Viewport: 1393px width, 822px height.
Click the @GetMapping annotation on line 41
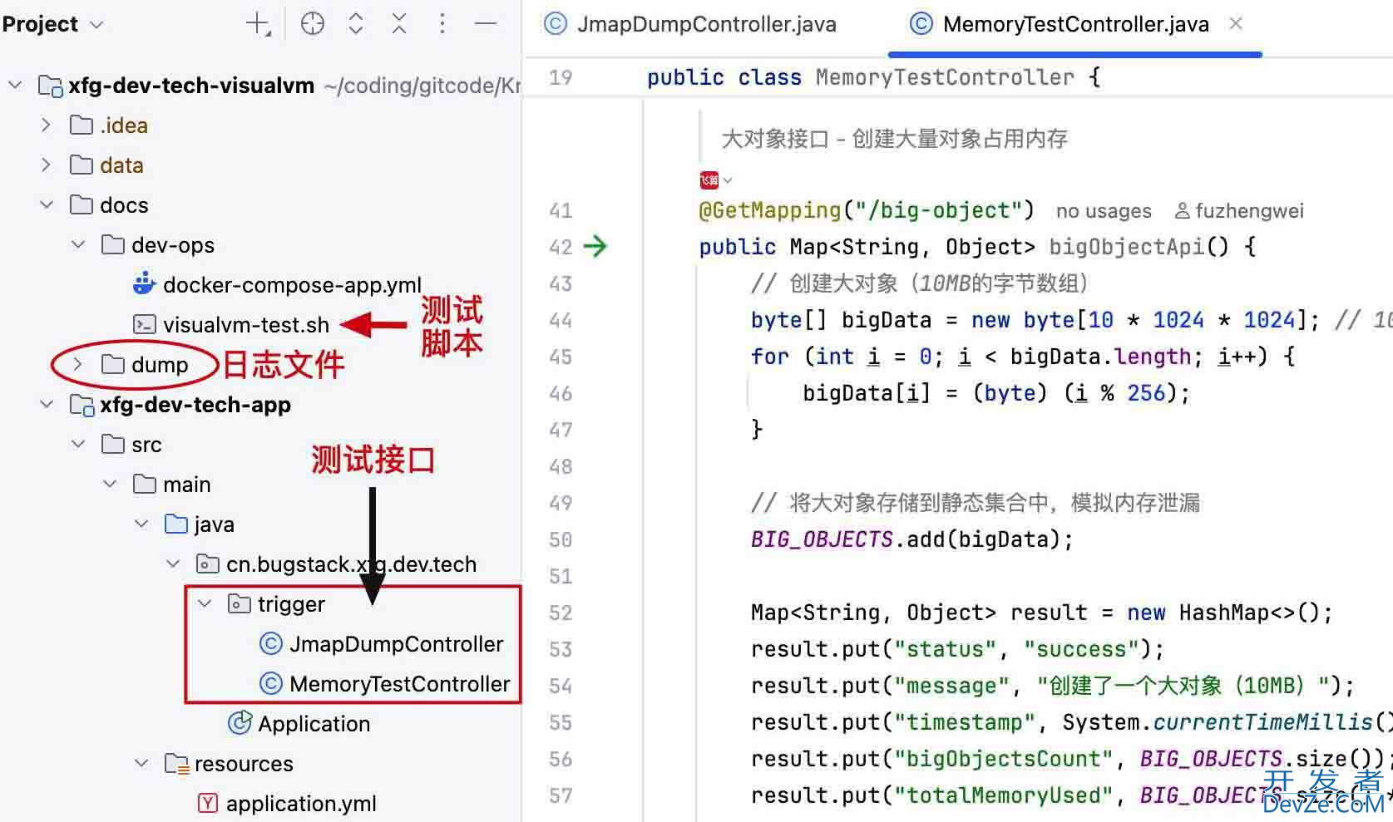point(770,210)
